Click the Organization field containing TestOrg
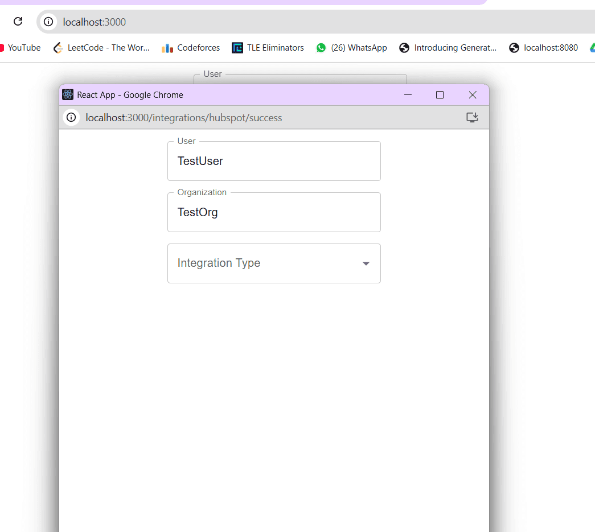 click(x=274, y=212)
